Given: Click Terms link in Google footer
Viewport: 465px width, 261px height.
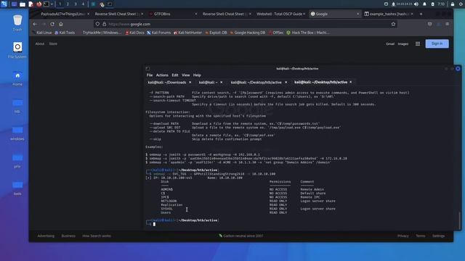Looking at the screenshot, I should (420, 236).
